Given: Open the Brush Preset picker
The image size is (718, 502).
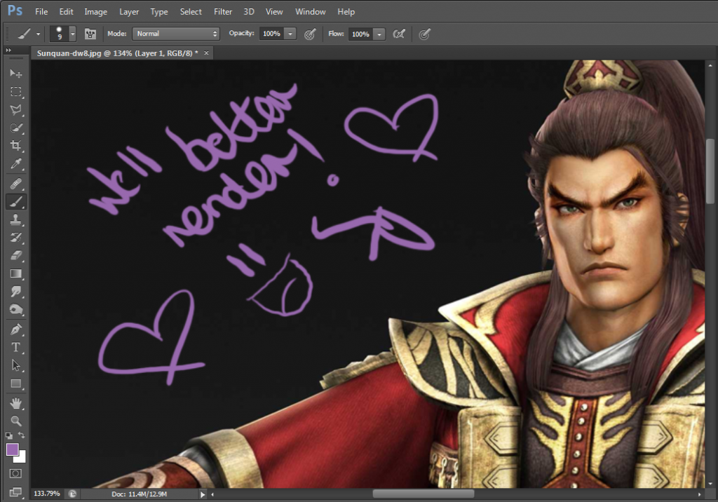Looking at the screenshot, I should (x=72, y=34).
